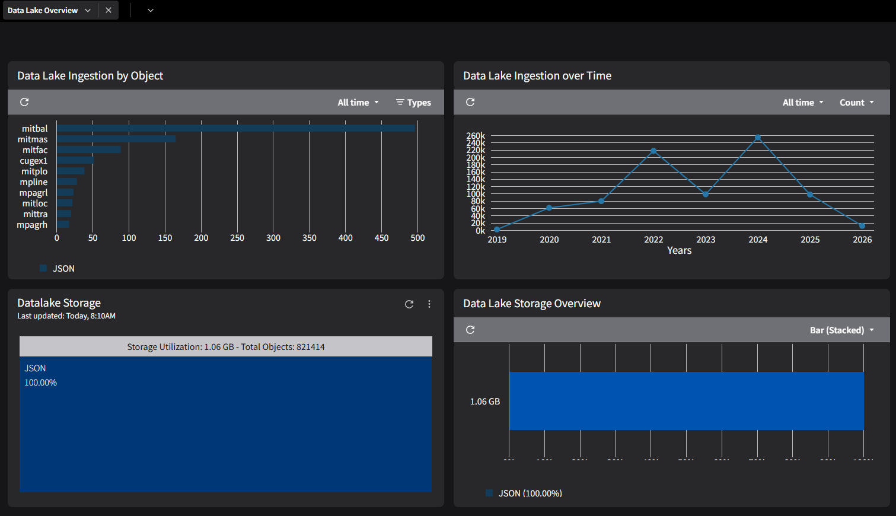Close the Data Lake Overview tab

(x=109, y=10)
